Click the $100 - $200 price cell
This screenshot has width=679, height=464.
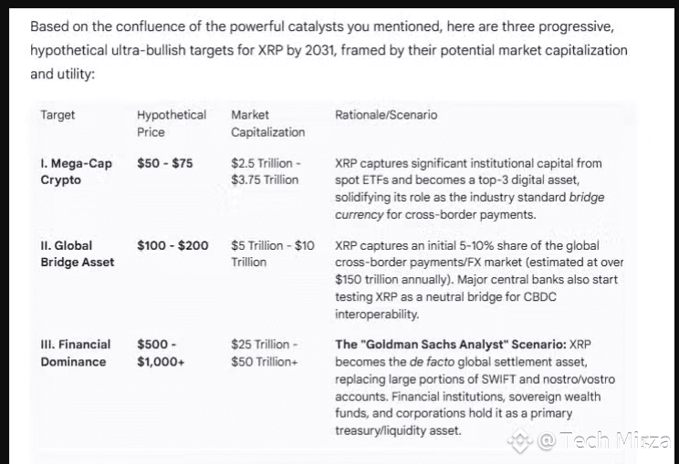tap(172, 245)
